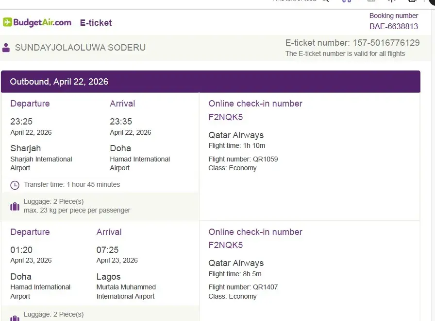Click the 23:25 Sharjah departure time
The height and width of the screenshot is (321, 435).
[x=21, y=122]
